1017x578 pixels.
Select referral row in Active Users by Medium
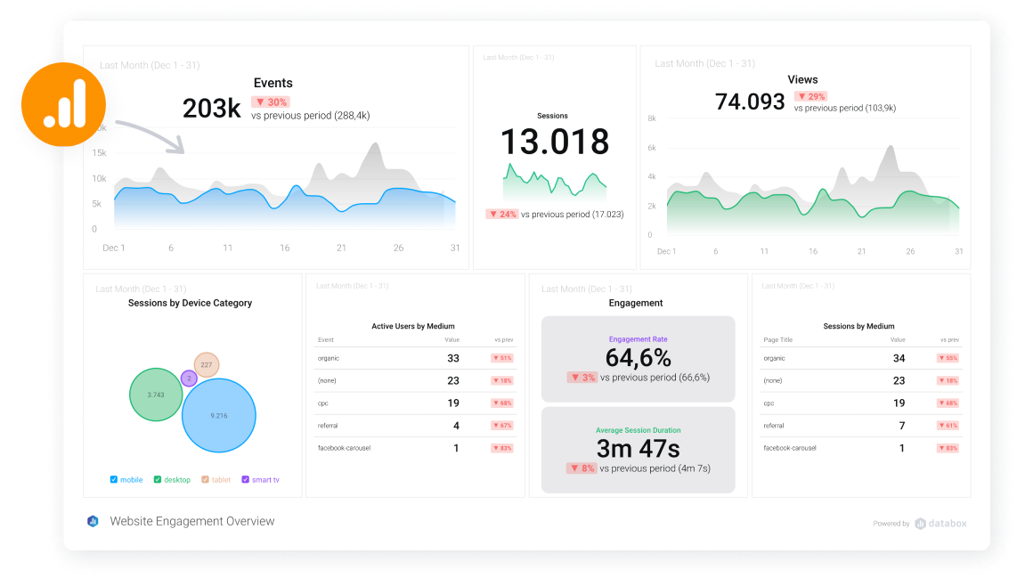[x=415, y=426]
